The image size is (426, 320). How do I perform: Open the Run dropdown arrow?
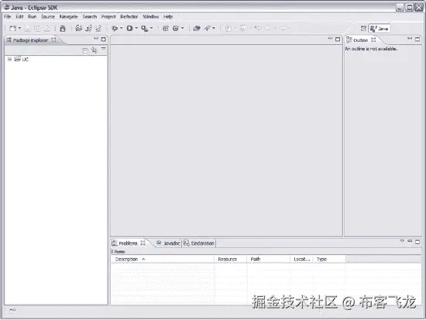136,28
